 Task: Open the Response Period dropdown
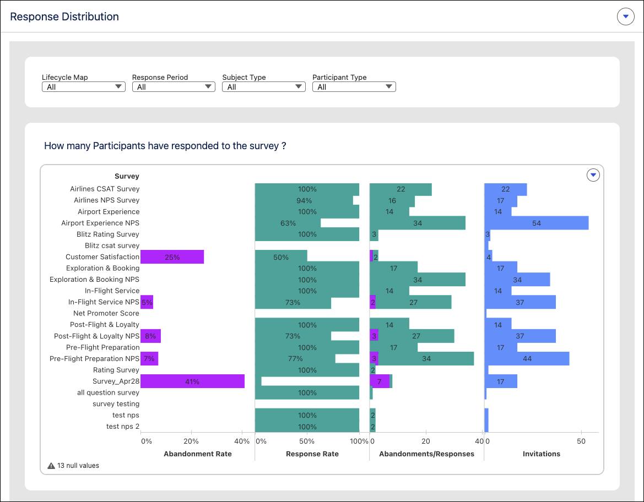[x=174, y=86]
